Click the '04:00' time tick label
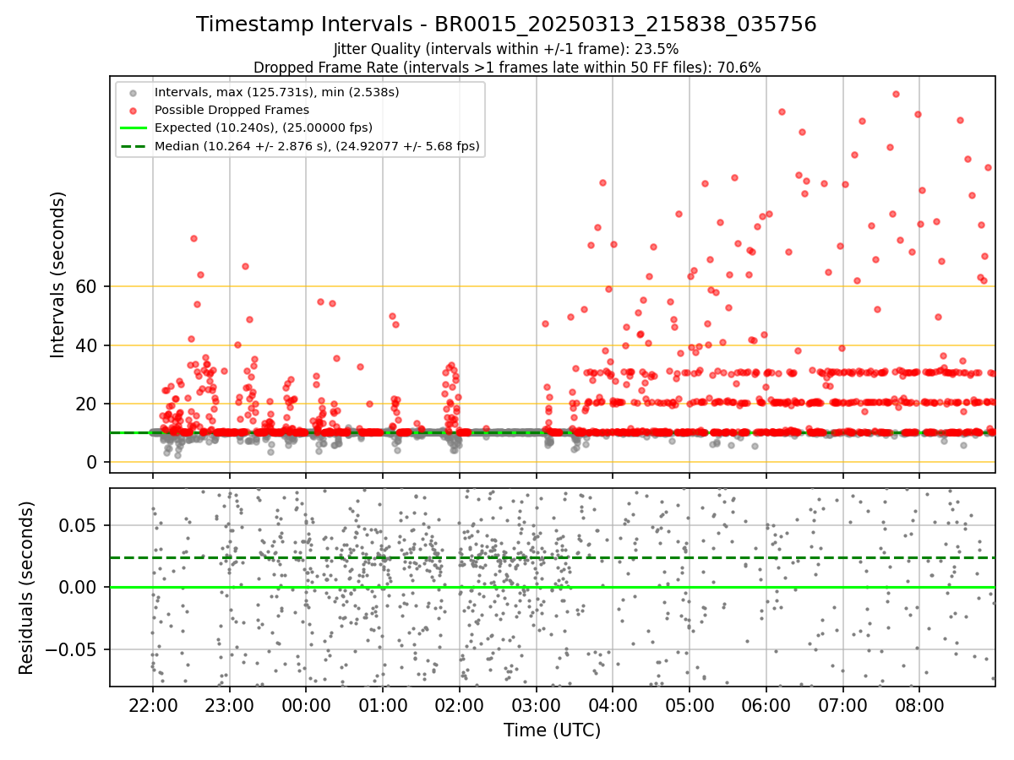This screenshot has height=760, width=1014. (x=613, y=704)
